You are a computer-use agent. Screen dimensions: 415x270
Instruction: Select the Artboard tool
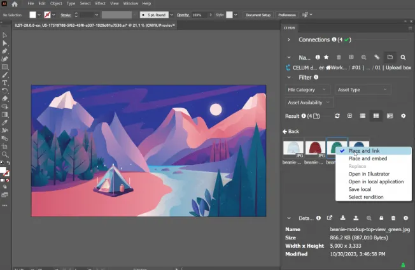(x=4, y=146)
